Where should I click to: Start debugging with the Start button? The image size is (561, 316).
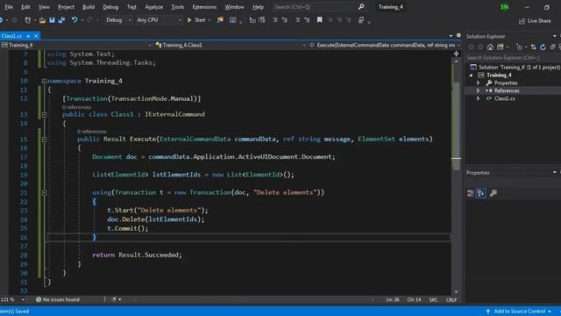pos(196,20)
